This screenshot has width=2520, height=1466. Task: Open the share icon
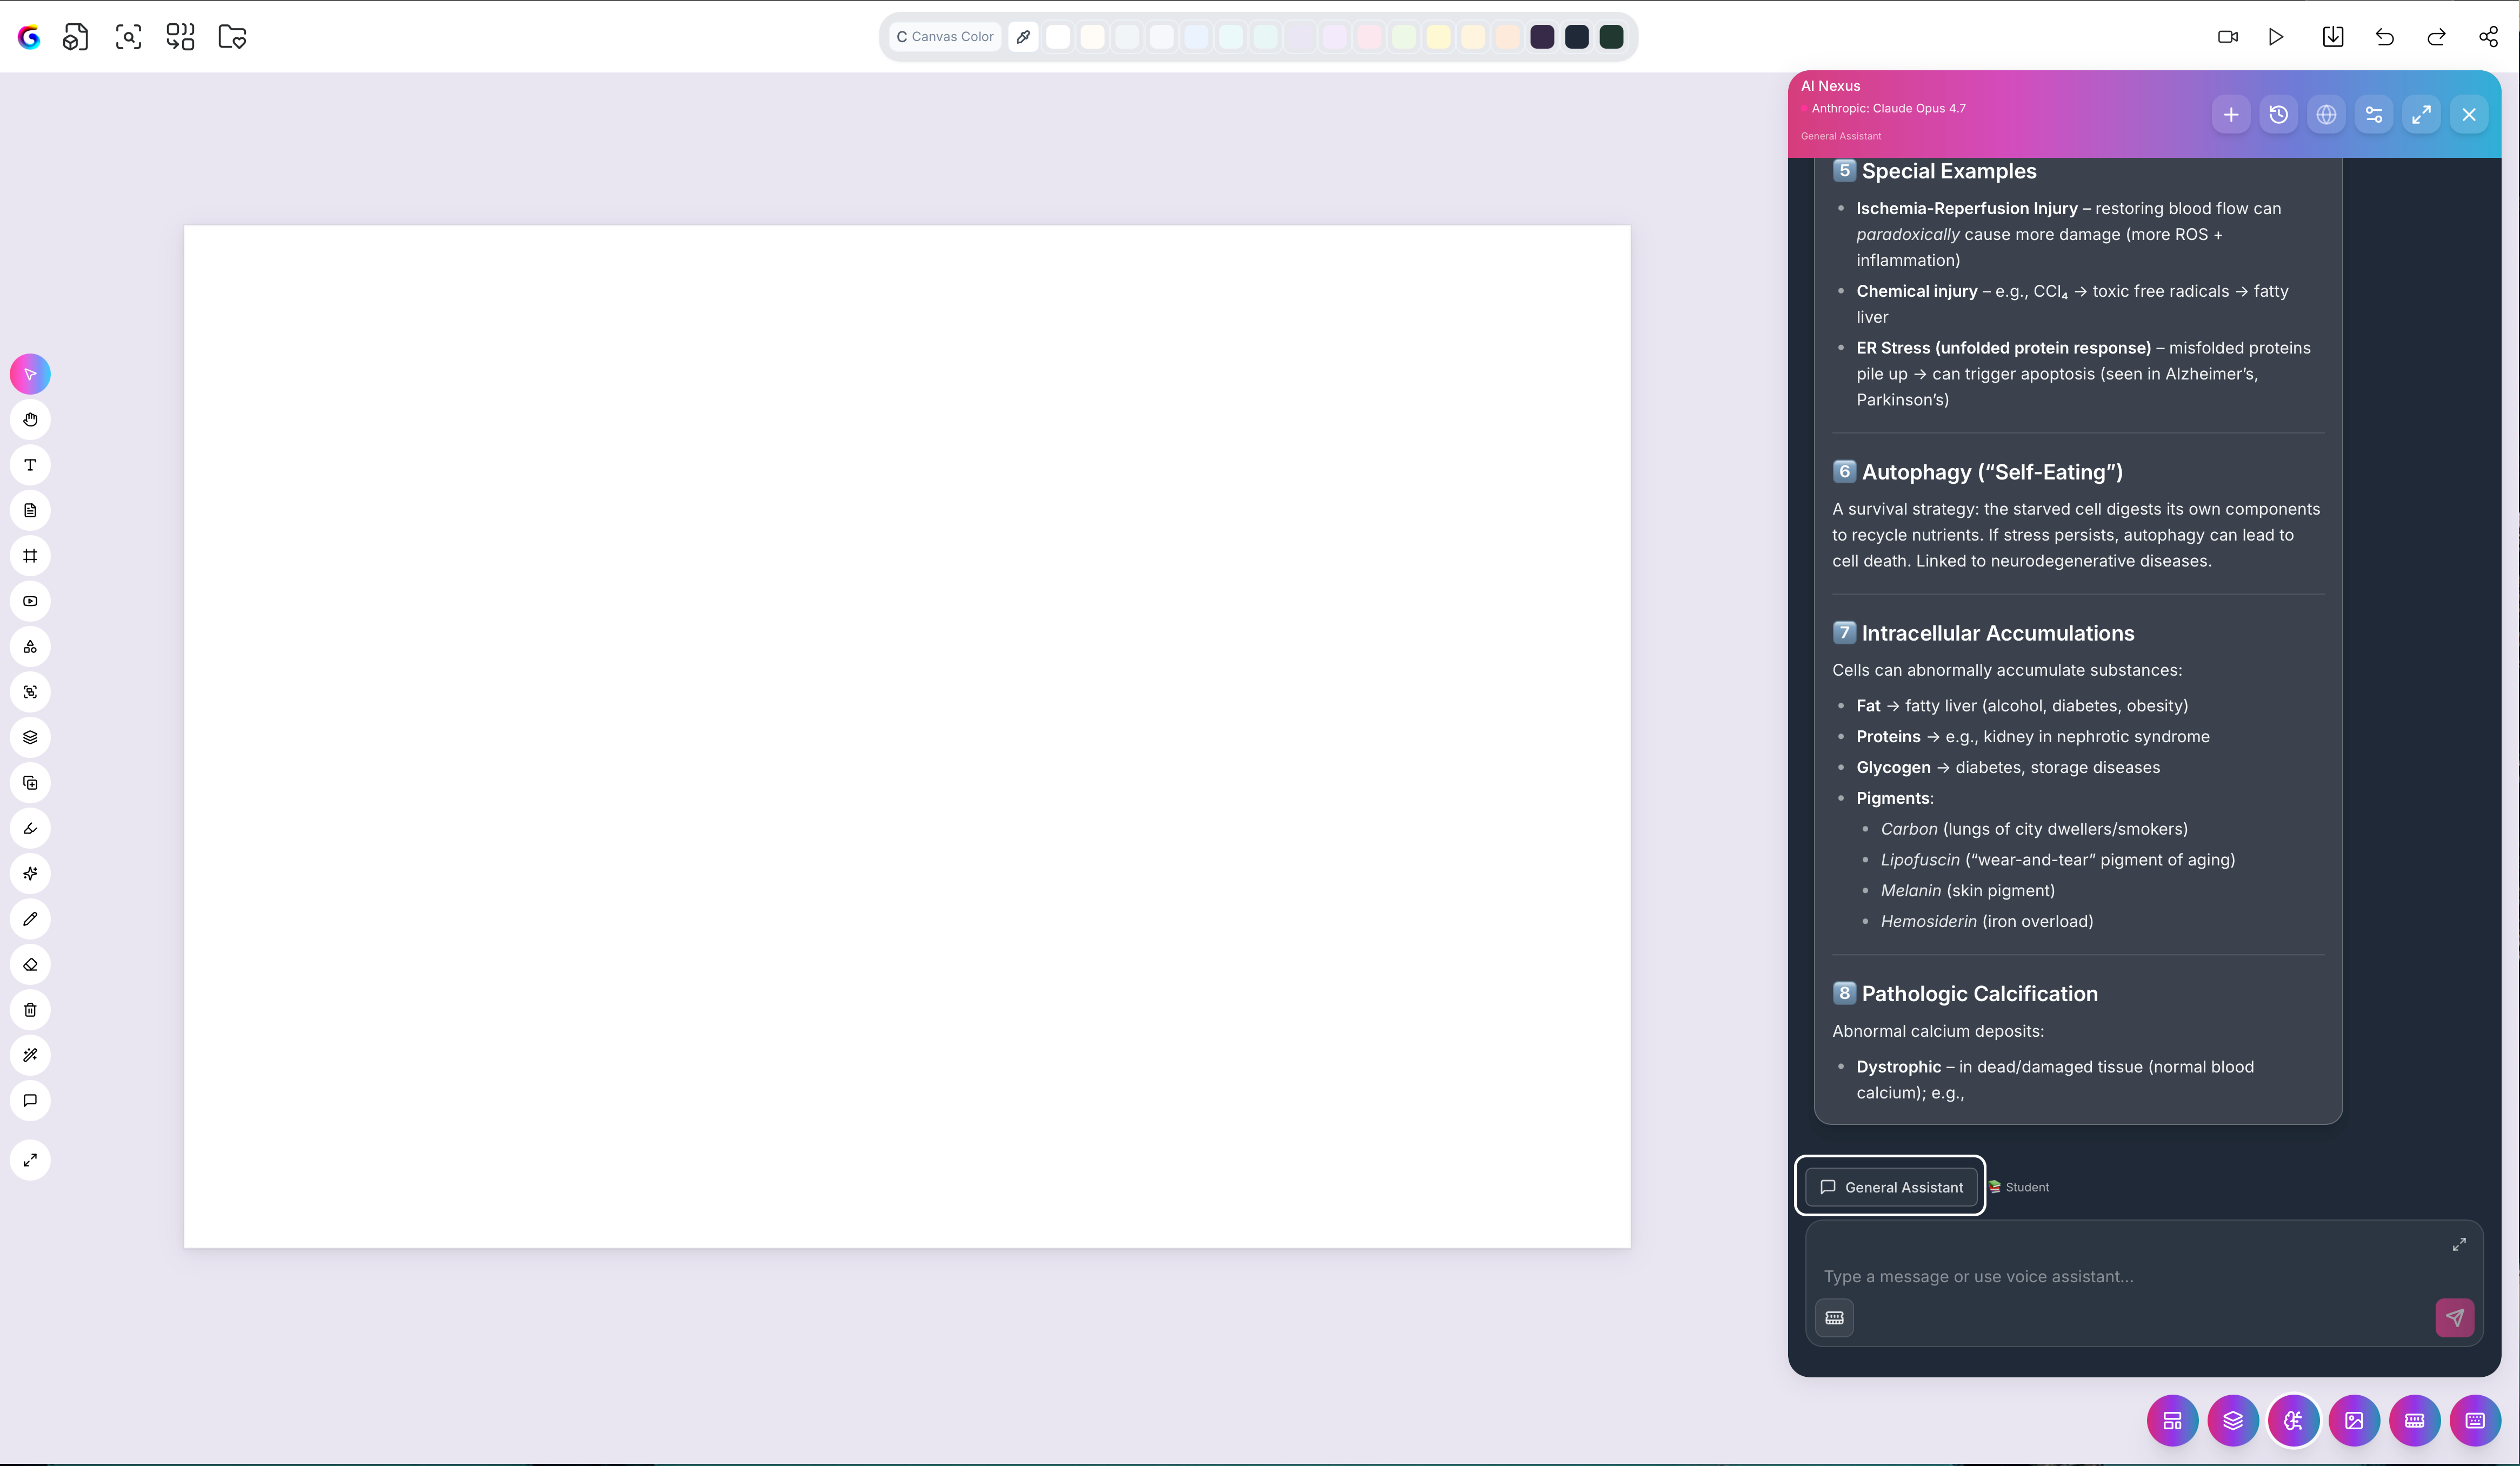coord(2489,37)
